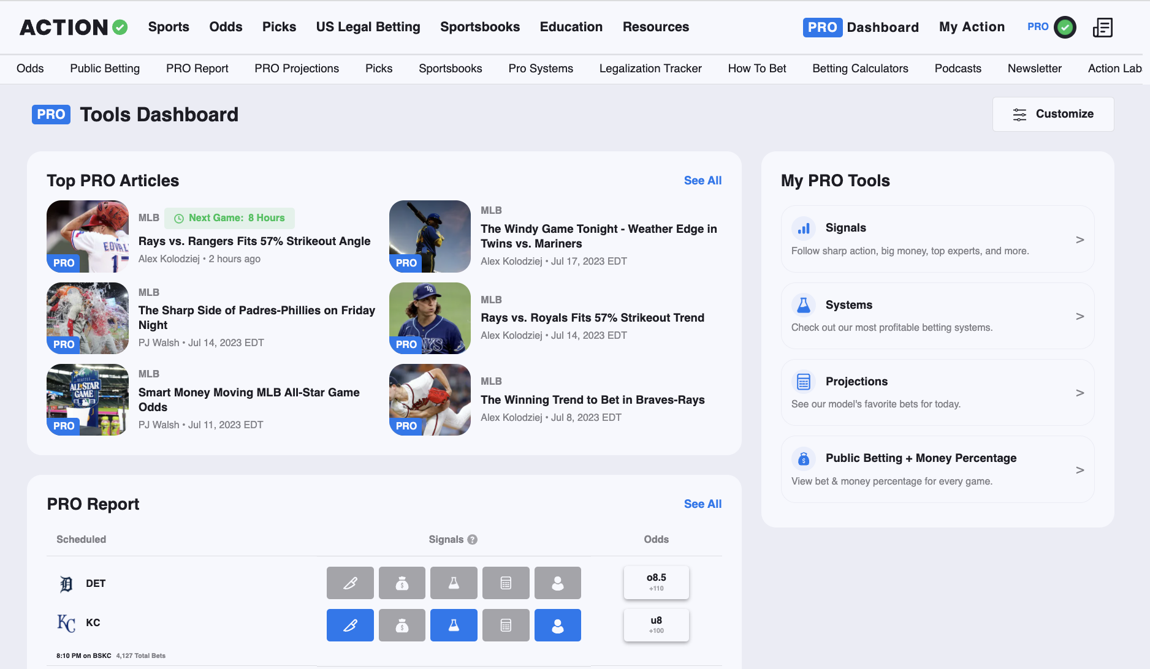The height and width of the screenshot is (669, 1150).
Task: Open the Sportsbooks menu in top navigation
Action: (480, 27)
